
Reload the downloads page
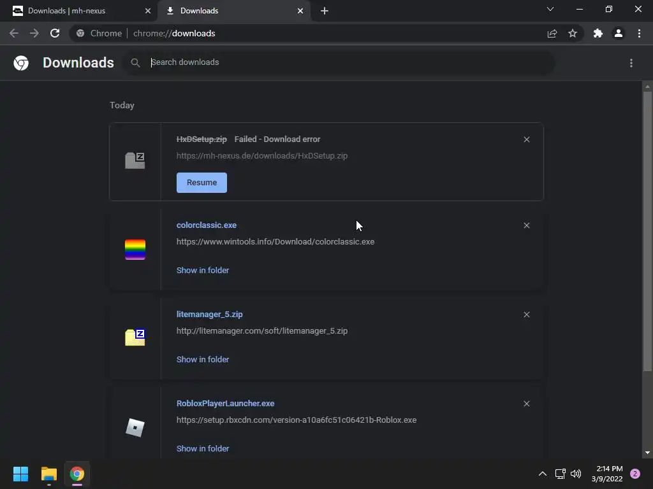click(55, 33)
